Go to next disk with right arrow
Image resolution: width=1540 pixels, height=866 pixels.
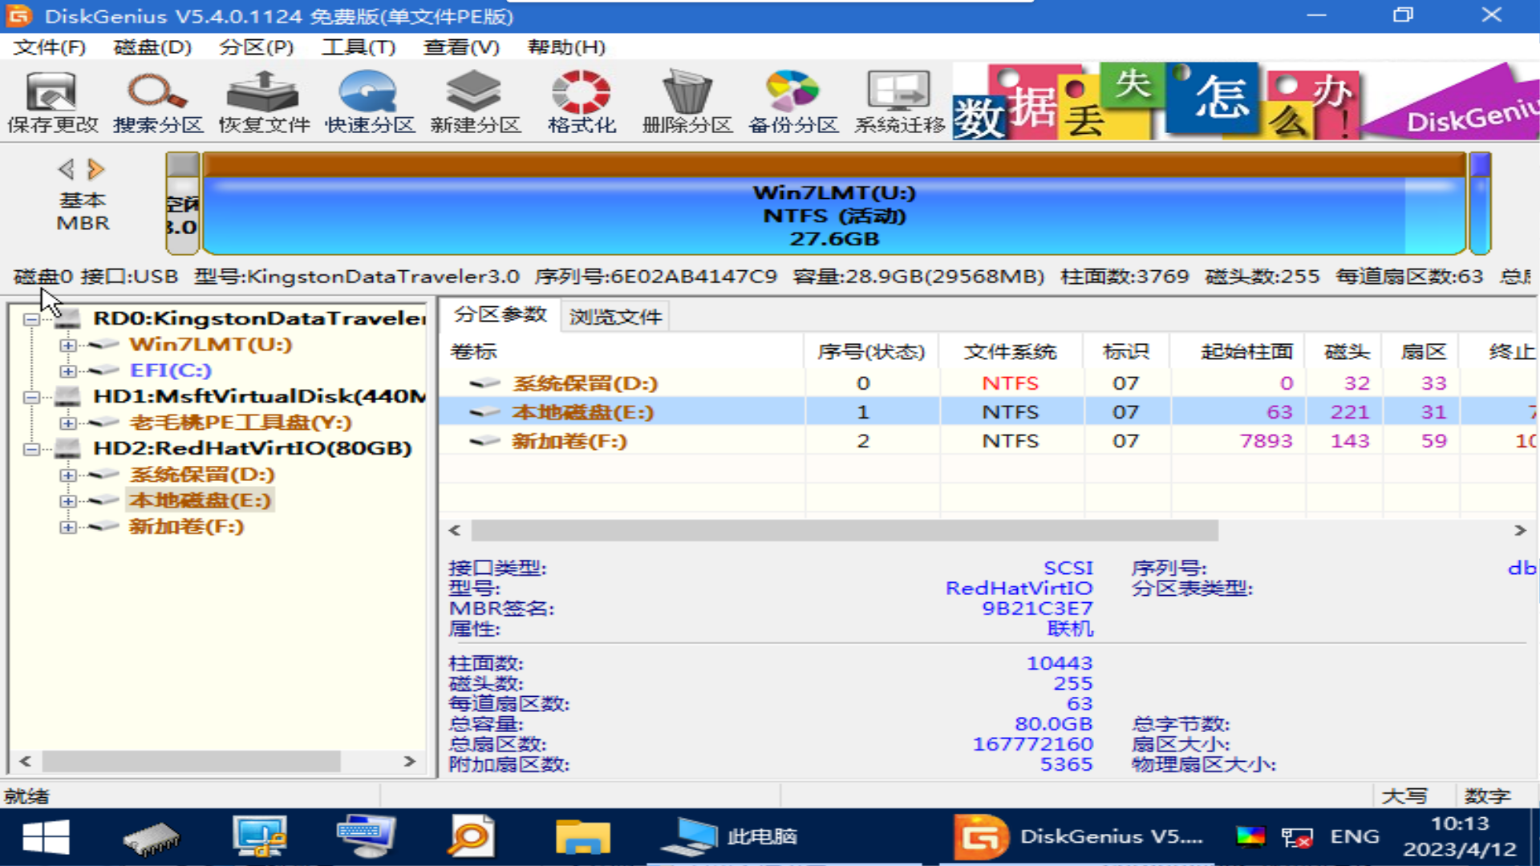[96, 169]
